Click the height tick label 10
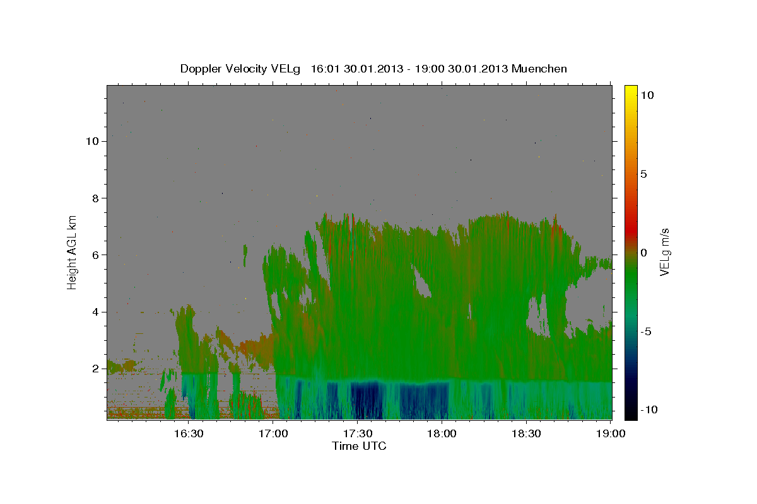 pyautogui.click(x=91, y=141)
